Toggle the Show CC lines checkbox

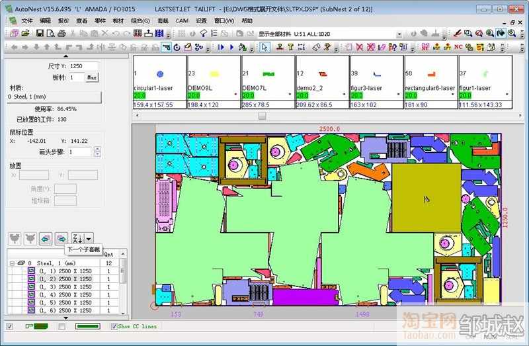114,326
